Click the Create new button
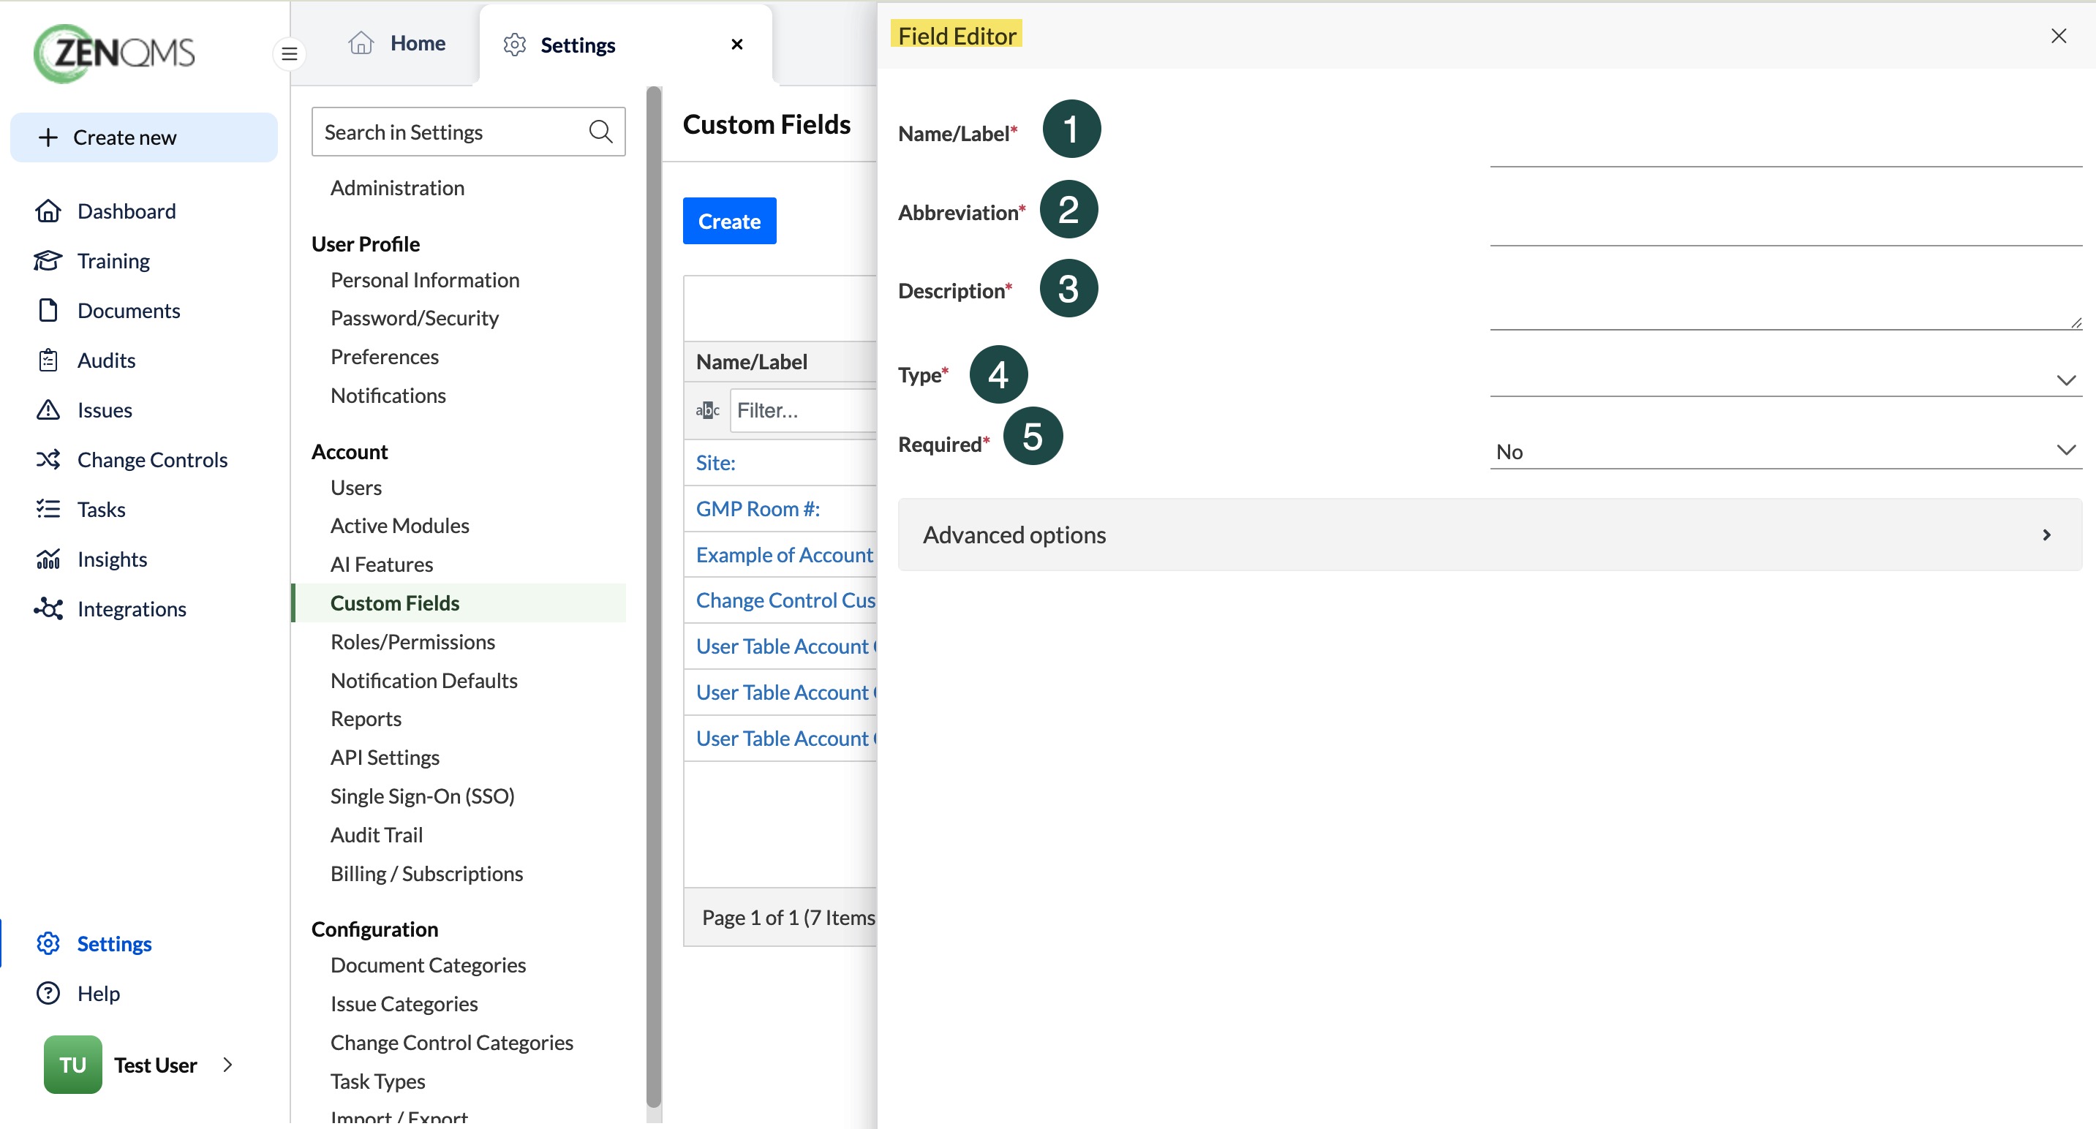 click(x=143, y=137)
